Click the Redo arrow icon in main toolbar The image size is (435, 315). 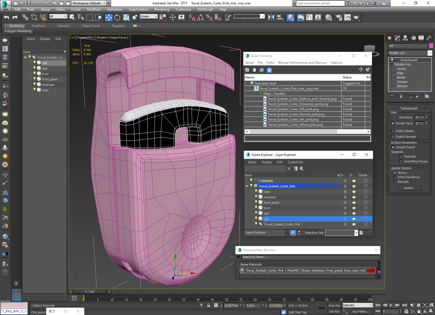15,17
